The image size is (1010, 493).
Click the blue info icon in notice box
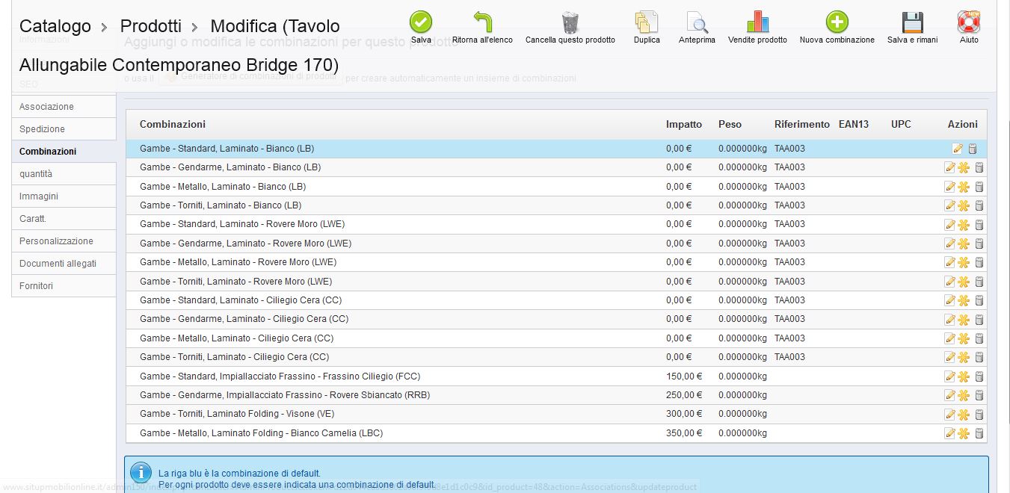pyautogui.click(x=141, y=473)
